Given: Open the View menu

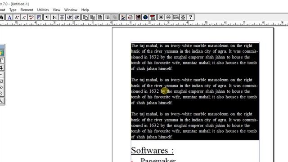Looking at the screenshot, I should [x=56, y=10].
